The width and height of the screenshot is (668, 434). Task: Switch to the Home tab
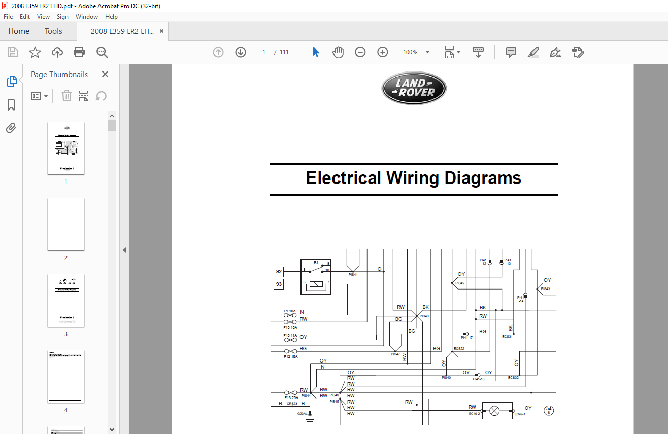point(19,31)
